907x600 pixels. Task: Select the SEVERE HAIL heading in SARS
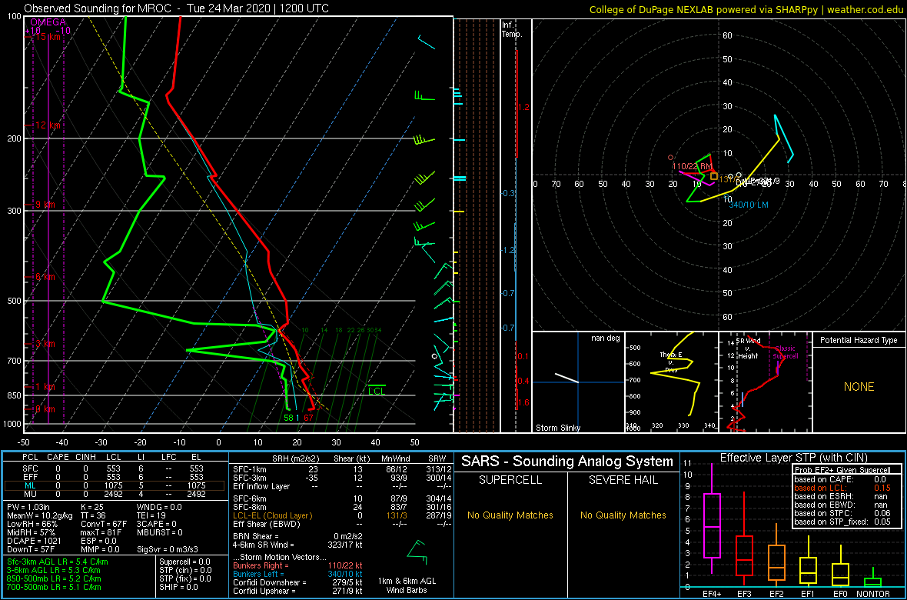(x=624, y=482)
